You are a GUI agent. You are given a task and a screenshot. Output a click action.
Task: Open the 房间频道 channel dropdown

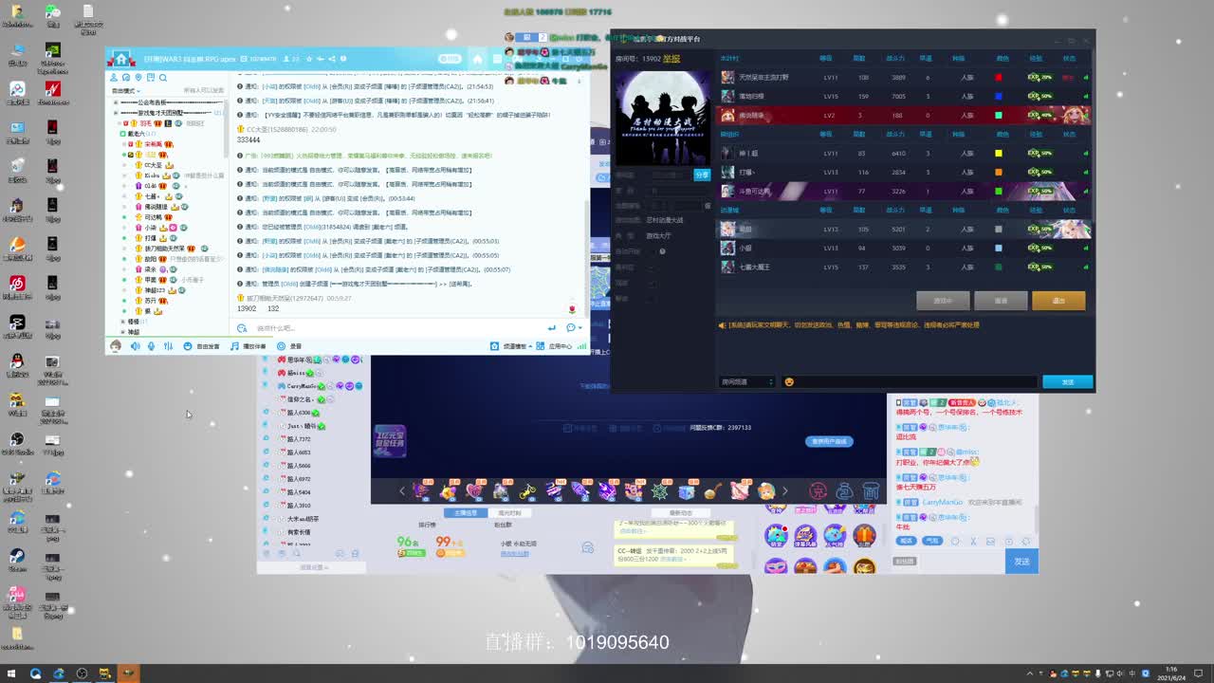pyautogui.click(x=747, y=381)
